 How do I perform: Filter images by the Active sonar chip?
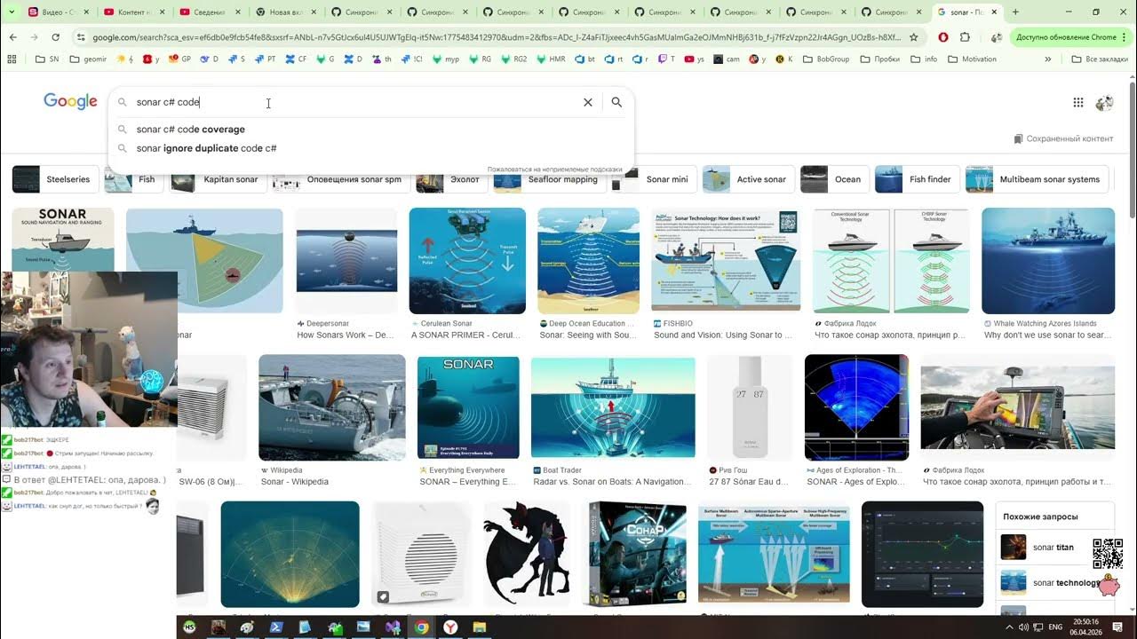[747, 179]
